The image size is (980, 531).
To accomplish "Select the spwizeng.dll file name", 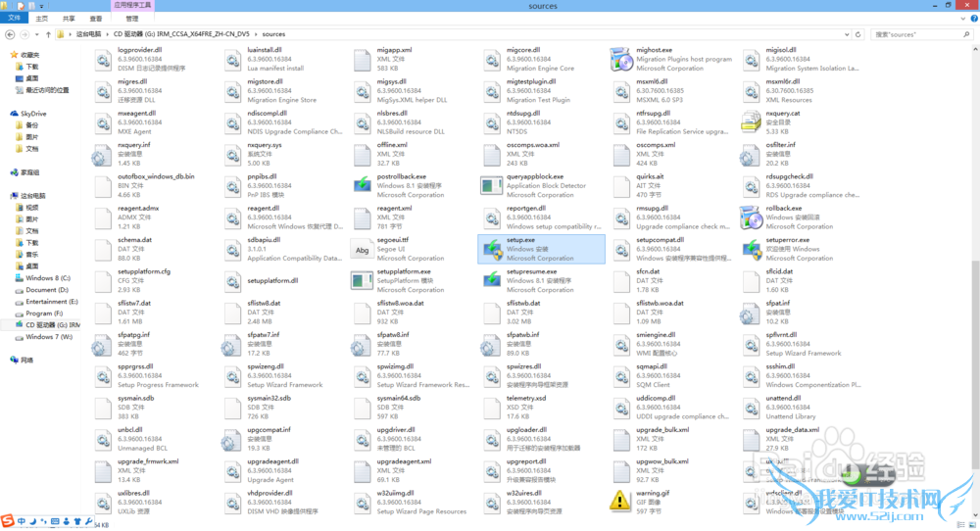I will coord(266,366).
